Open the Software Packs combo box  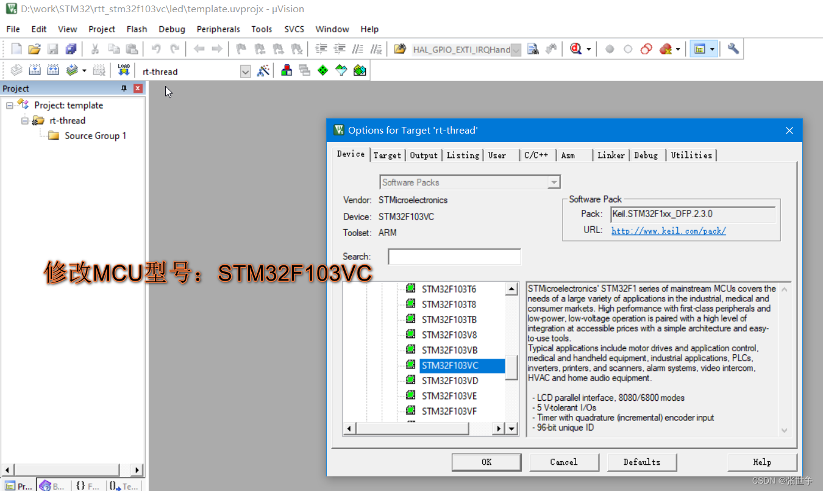pos(470,182)
